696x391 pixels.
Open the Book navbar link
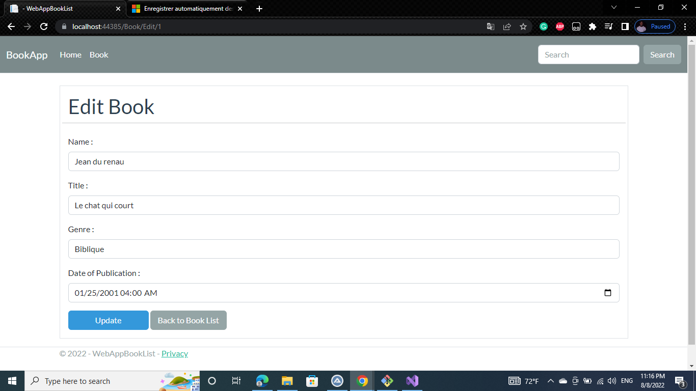pyautogui.click(x=99, y=55)
